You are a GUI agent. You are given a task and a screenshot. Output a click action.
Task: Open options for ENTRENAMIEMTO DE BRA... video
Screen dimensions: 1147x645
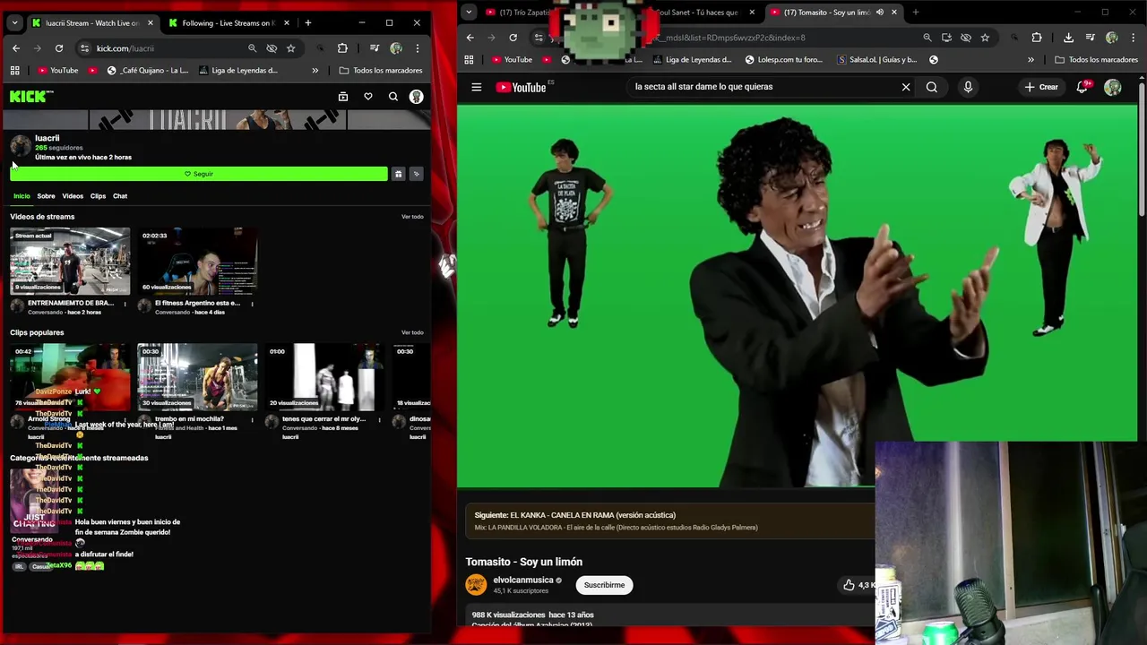coord(125,304)
